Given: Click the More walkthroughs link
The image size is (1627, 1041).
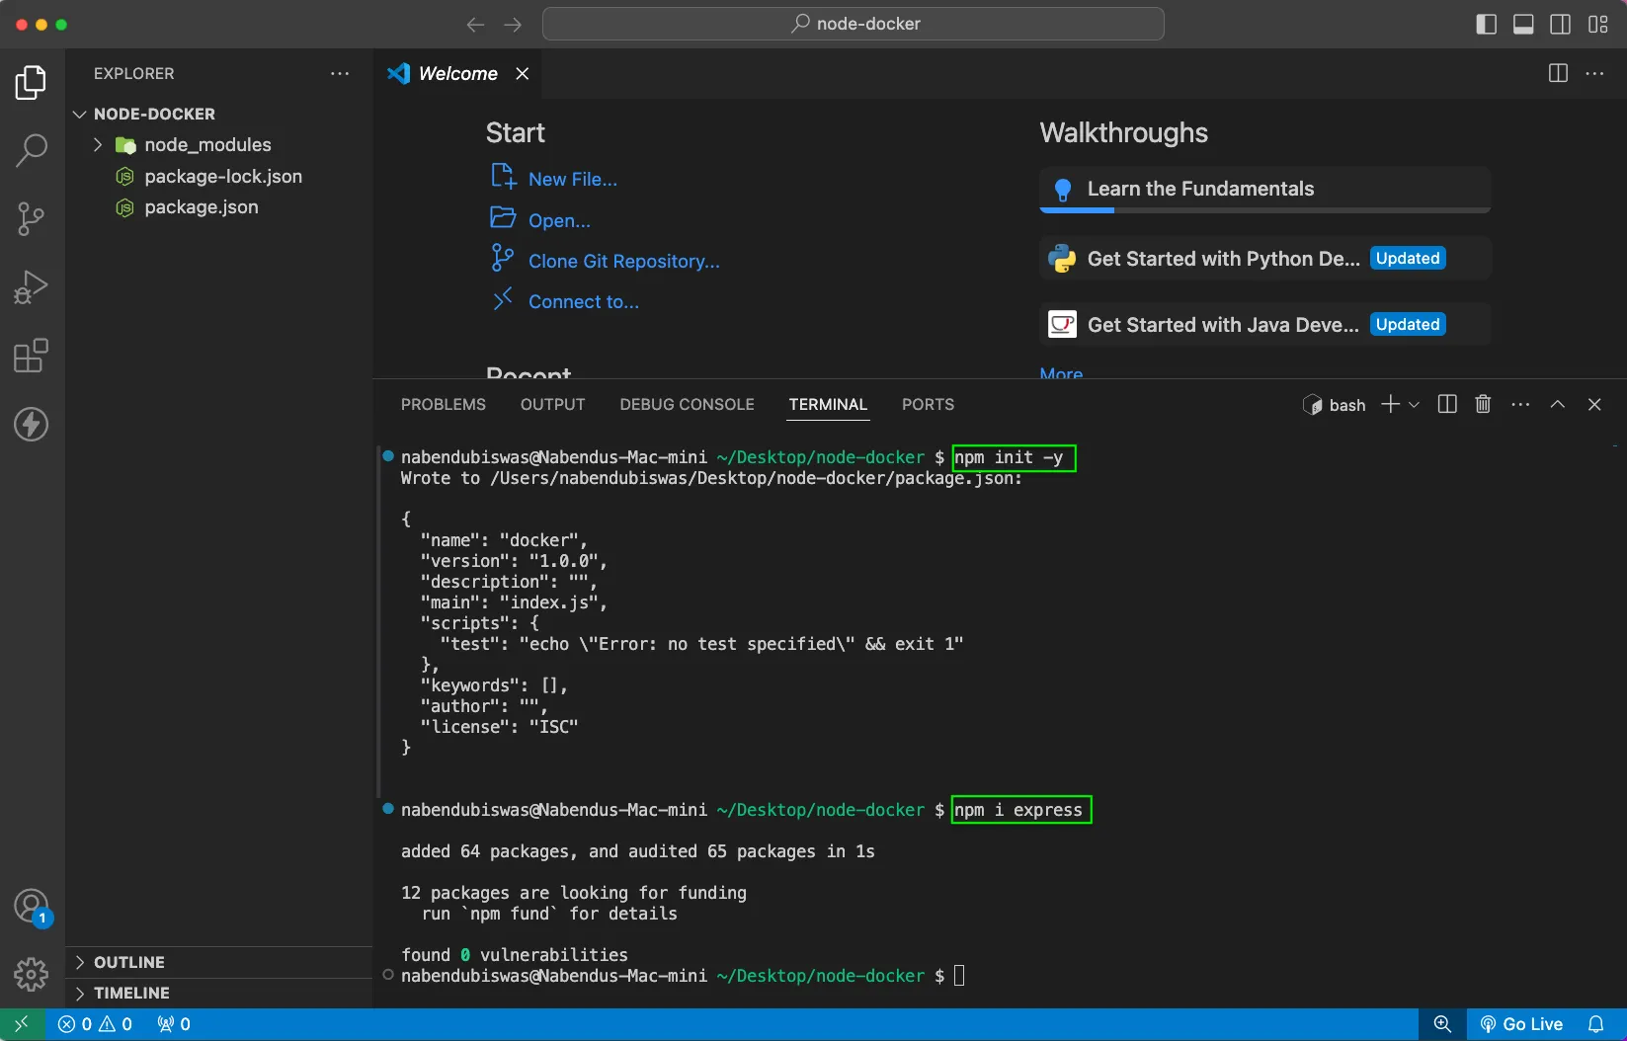Looking at the screenshot, I should (1061, 373).
